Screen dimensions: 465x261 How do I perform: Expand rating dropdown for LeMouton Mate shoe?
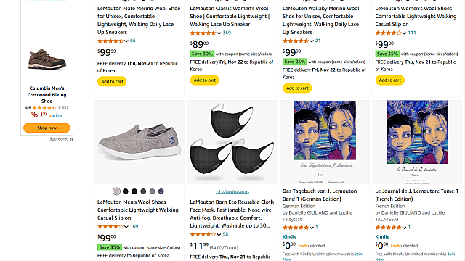[x=126, y=41]
